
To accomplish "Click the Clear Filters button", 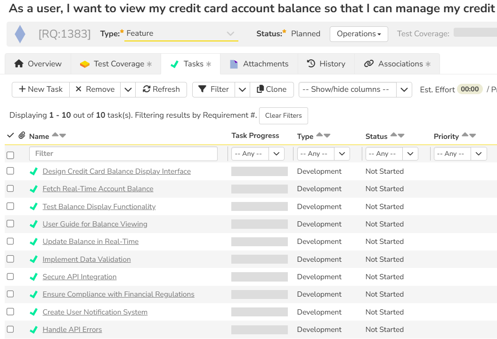I will [x=283, y=115].
